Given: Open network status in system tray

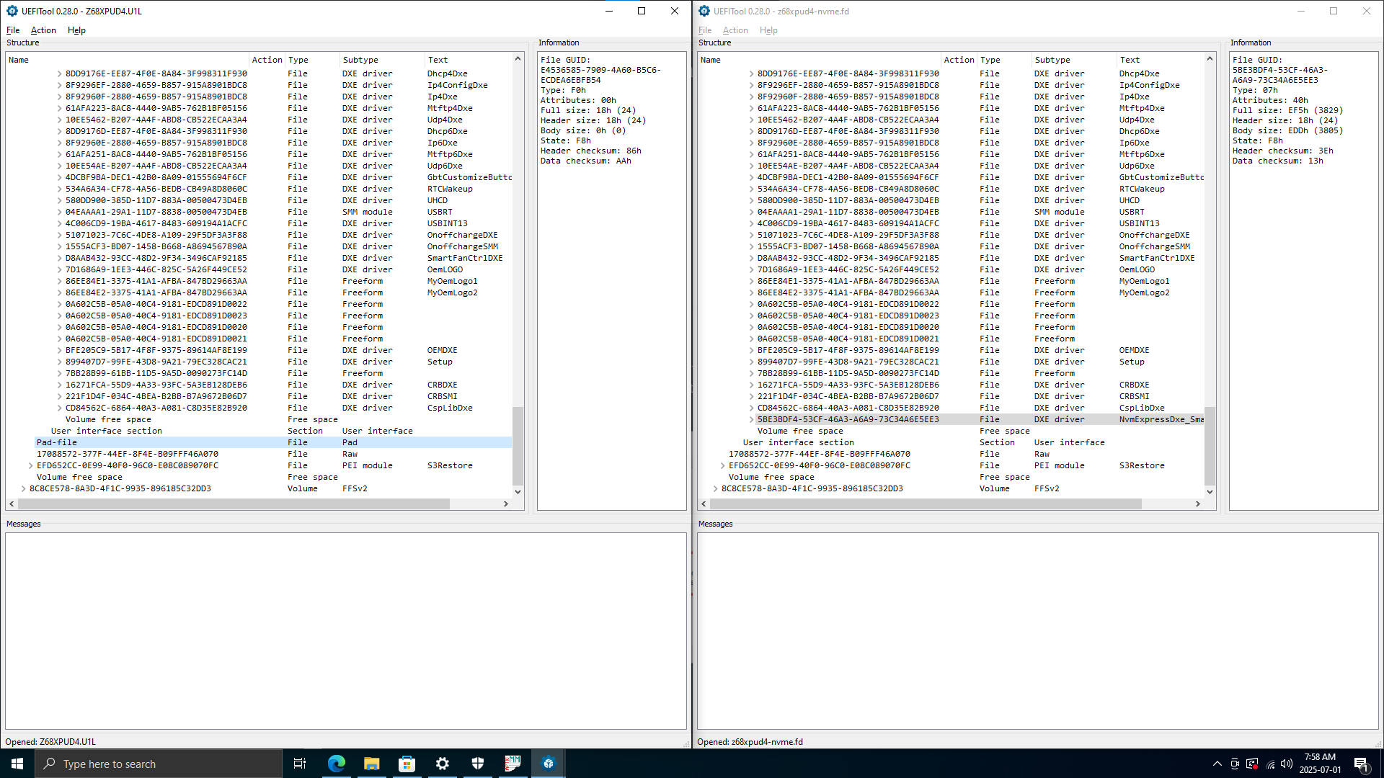Looking at the screenshot, I should click(x=1270, y=764).
